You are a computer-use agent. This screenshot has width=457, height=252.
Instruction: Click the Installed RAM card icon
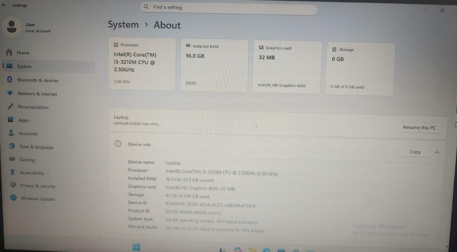click(x=188, y=46)
